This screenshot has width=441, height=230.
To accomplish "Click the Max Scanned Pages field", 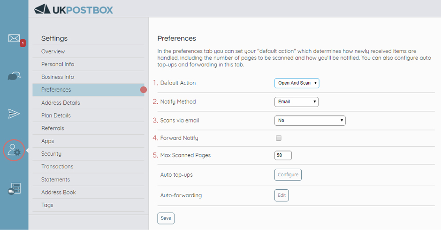I will click(283, 156).
